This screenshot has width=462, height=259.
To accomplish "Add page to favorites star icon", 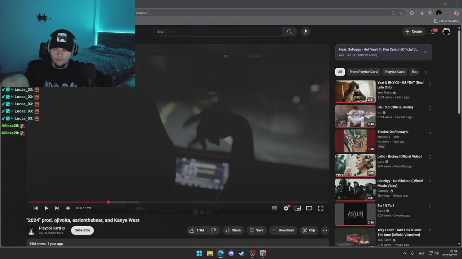I will coord(401,13).
